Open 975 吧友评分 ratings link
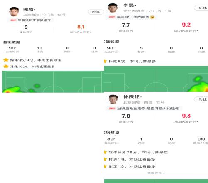 (81, 32)
